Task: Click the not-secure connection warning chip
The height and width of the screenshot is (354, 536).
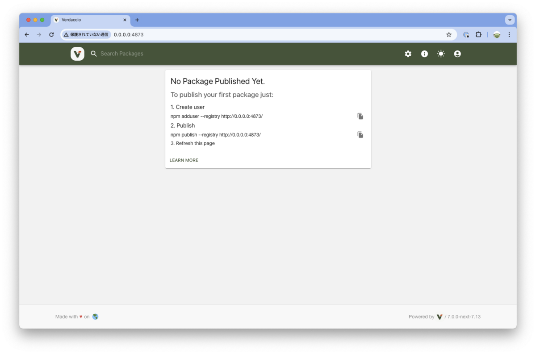Action: (86, 34)
